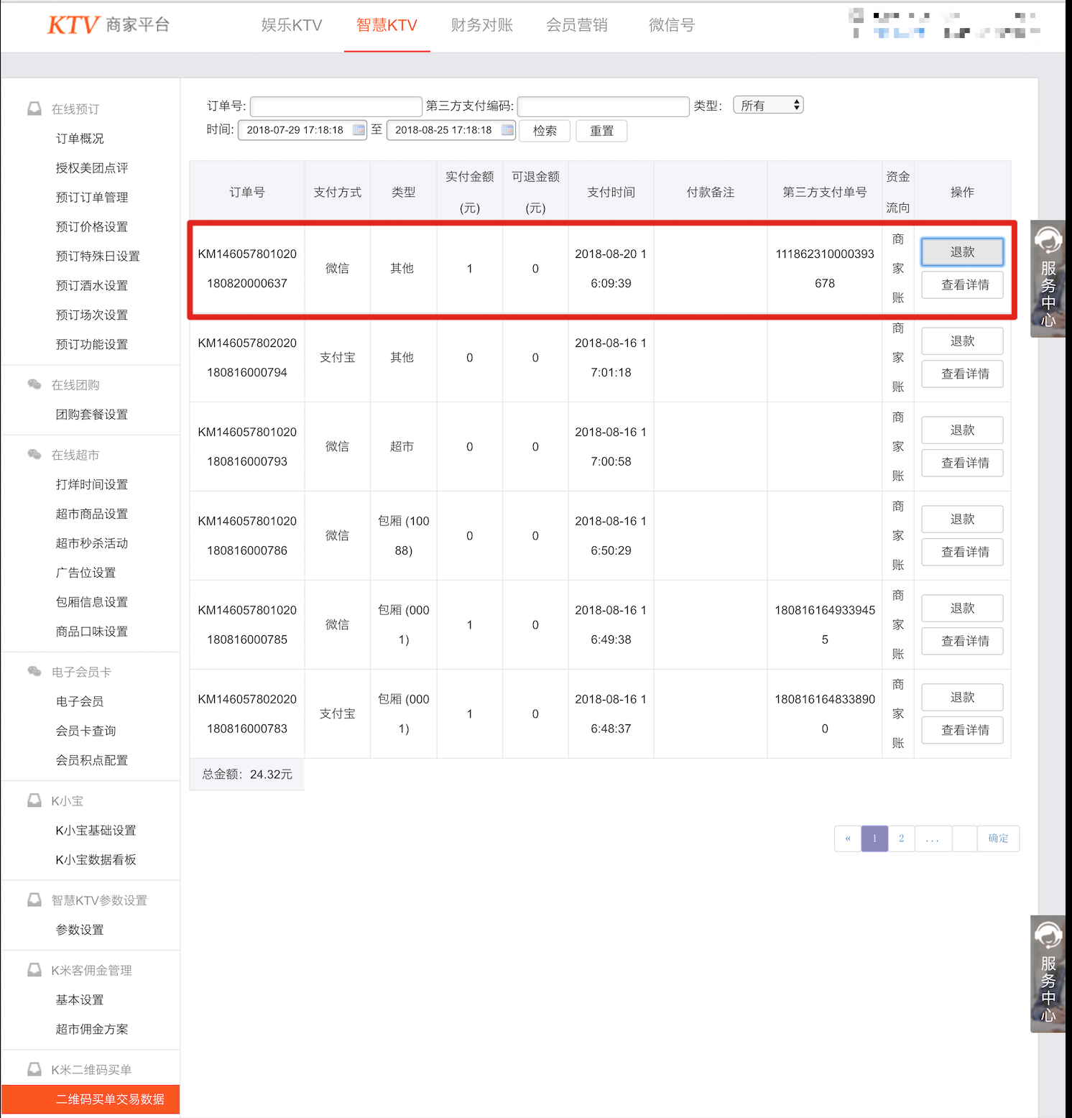Click 退款 for order ending 000794

click(962, 341)
